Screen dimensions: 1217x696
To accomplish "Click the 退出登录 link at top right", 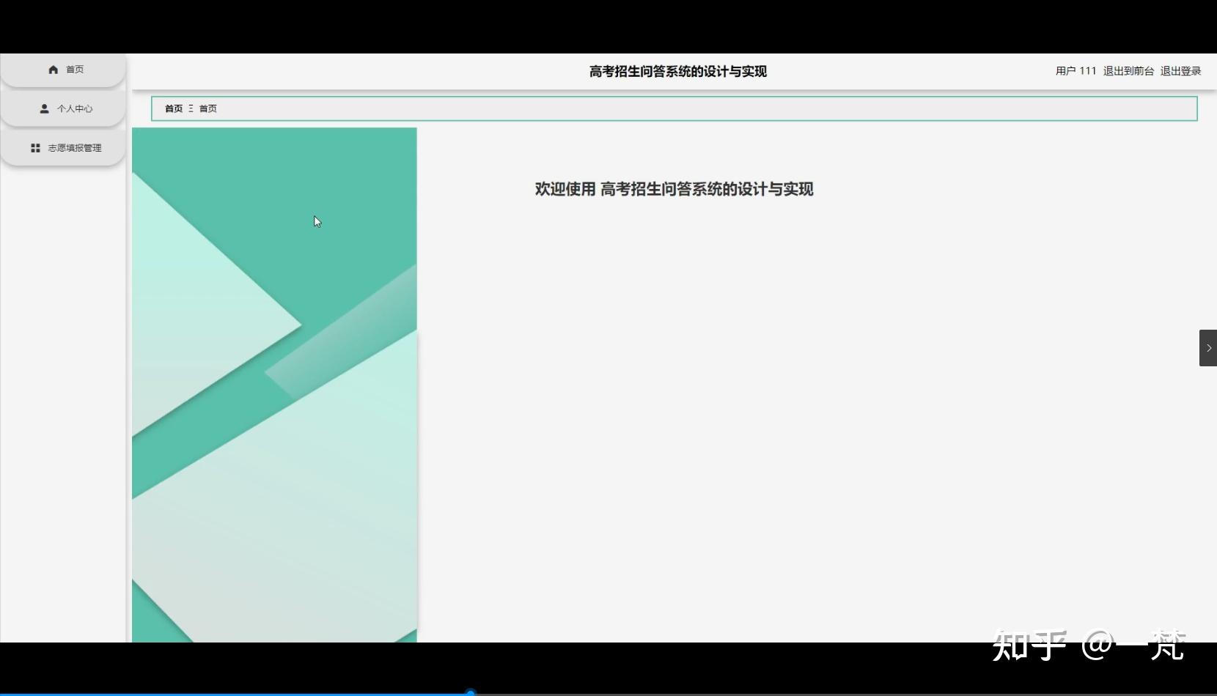I will (x=1180, y=71).
